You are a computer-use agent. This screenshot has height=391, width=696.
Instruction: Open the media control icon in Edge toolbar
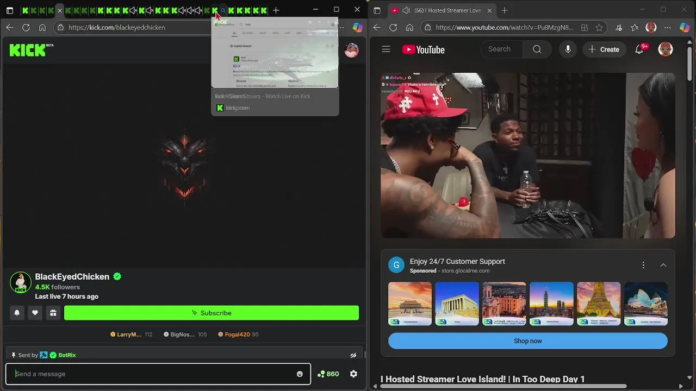pyautogui.click(x=619, y=27)
